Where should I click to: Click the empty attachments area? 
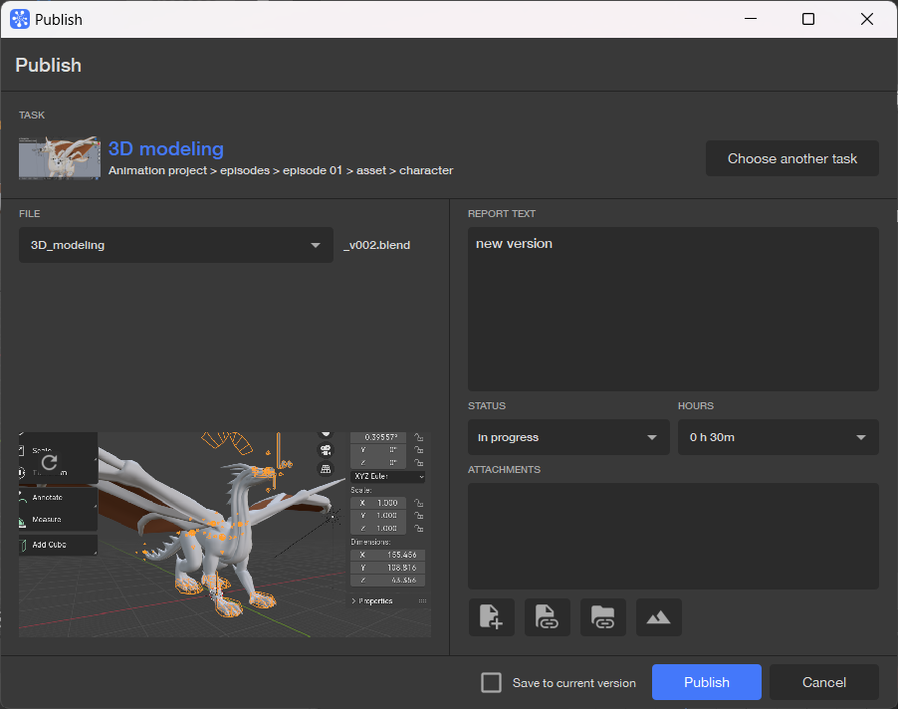click(673, 536)
